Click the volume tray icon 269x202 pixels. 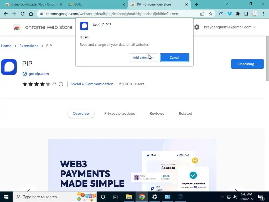pos(235,197)
